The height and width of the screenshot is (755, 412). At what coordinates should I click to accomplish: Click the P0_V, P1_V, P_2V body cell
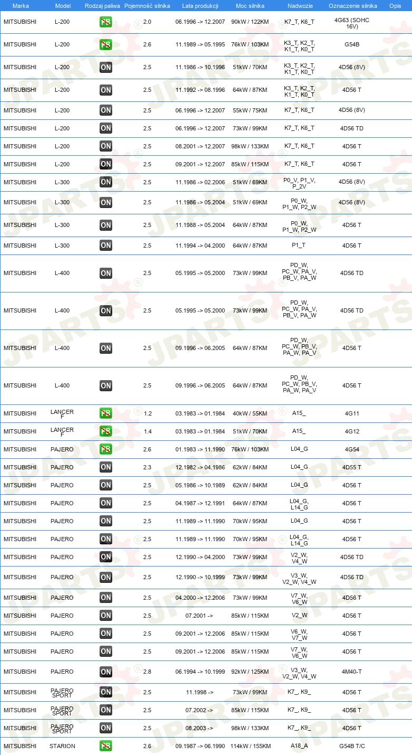pyautogui.click(x=299, y=183)
